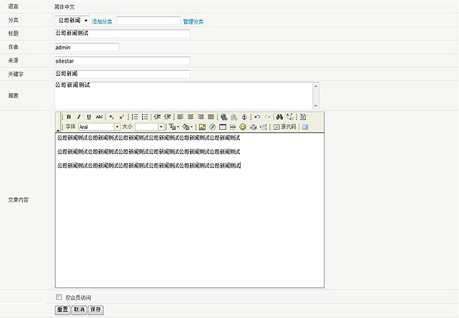Insert anchor icon
The image size is (459, 318).
click(244, 117)
